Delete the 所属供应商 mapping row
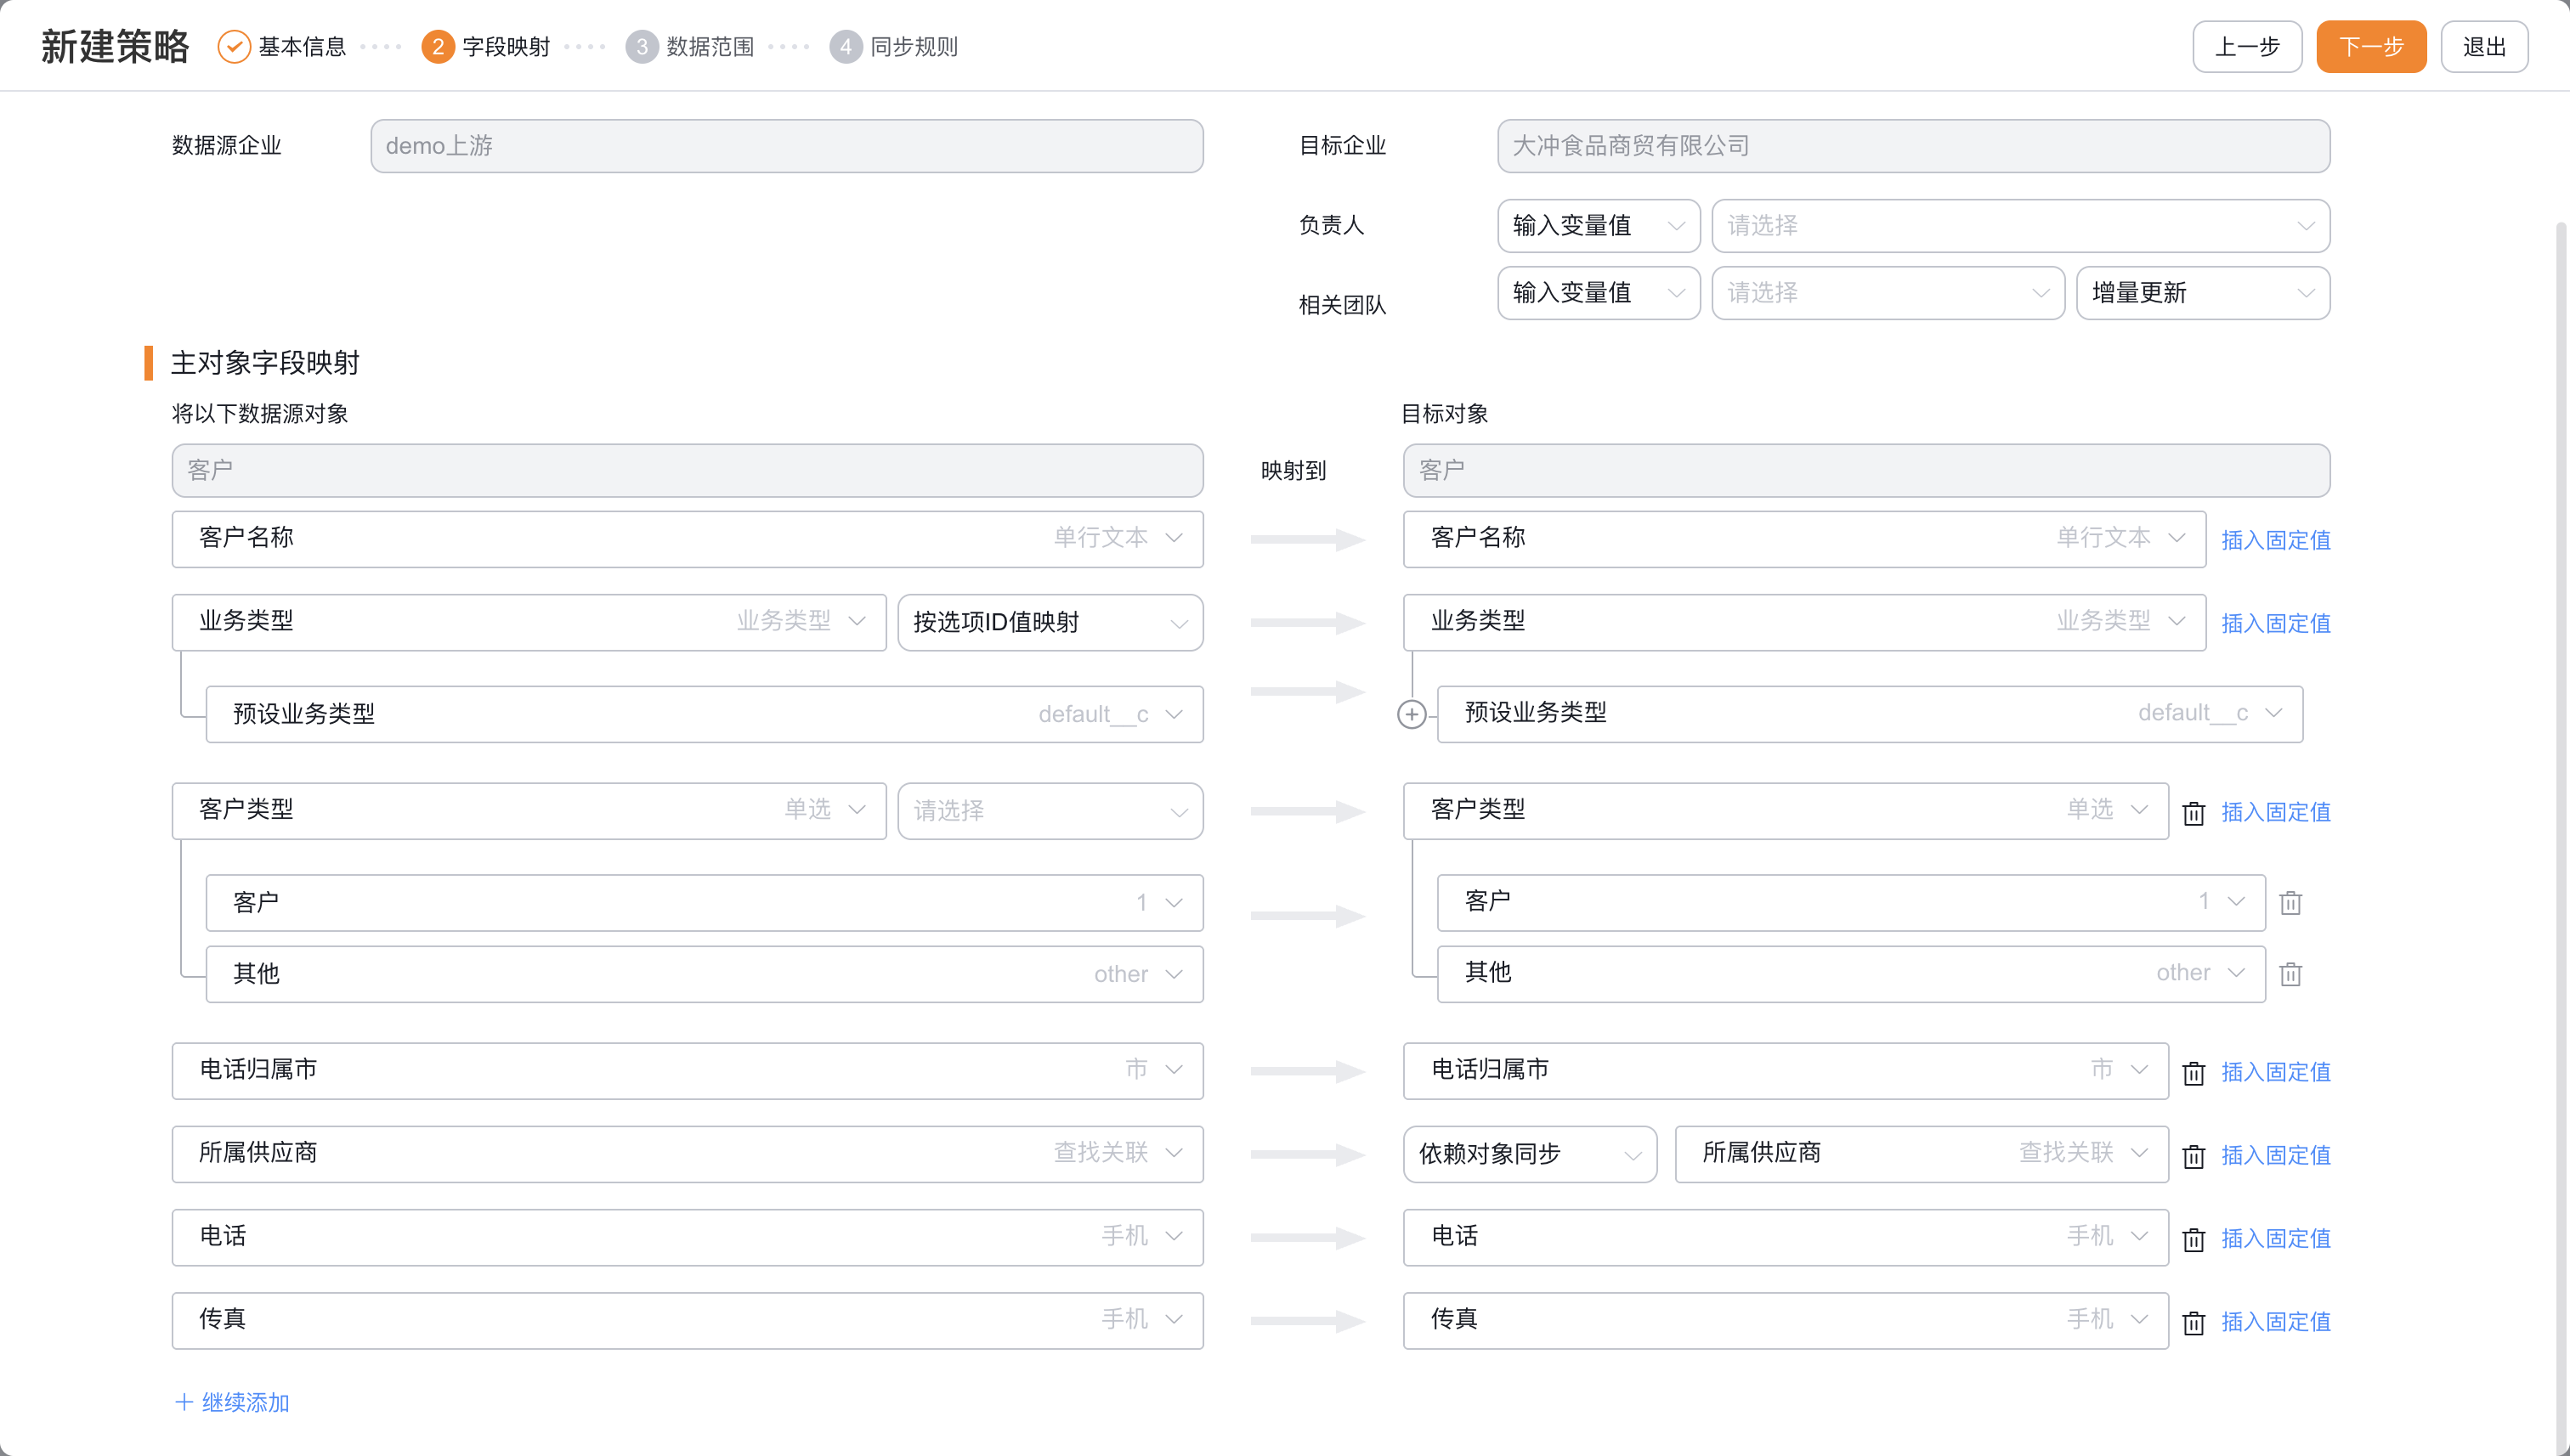 click(2193, 1156)
